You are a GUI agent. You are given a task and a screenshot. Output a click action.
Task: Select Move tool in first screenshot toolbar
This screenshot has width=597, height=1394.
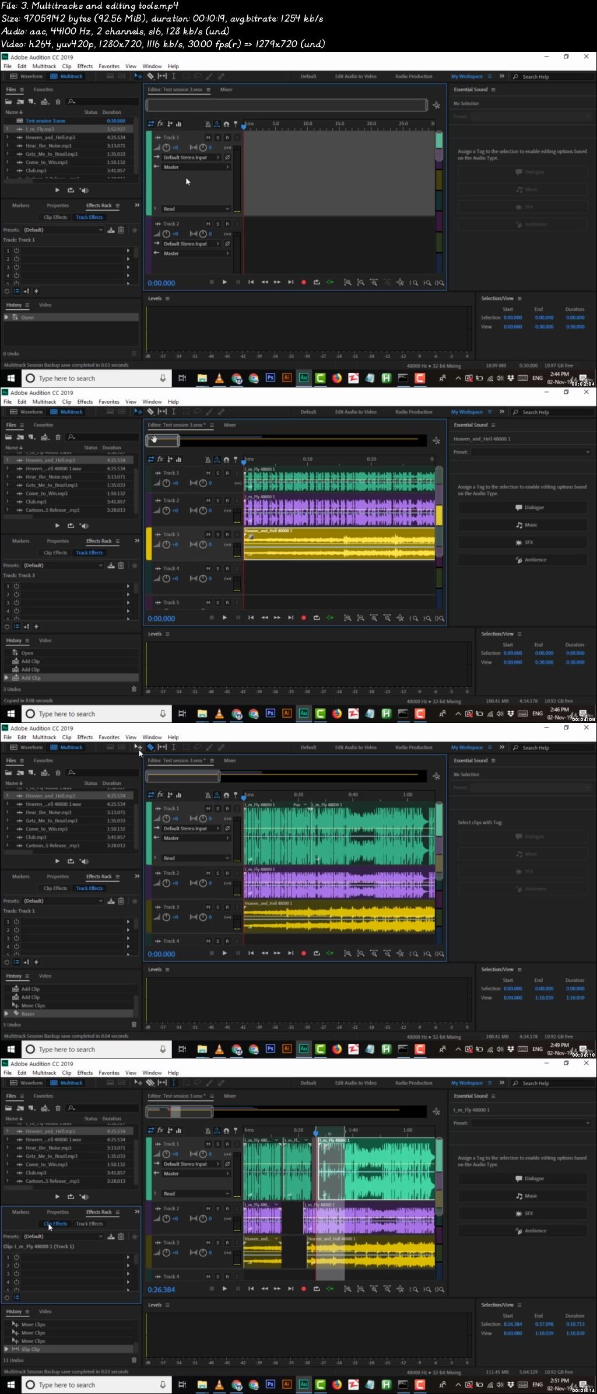point(138,76)
